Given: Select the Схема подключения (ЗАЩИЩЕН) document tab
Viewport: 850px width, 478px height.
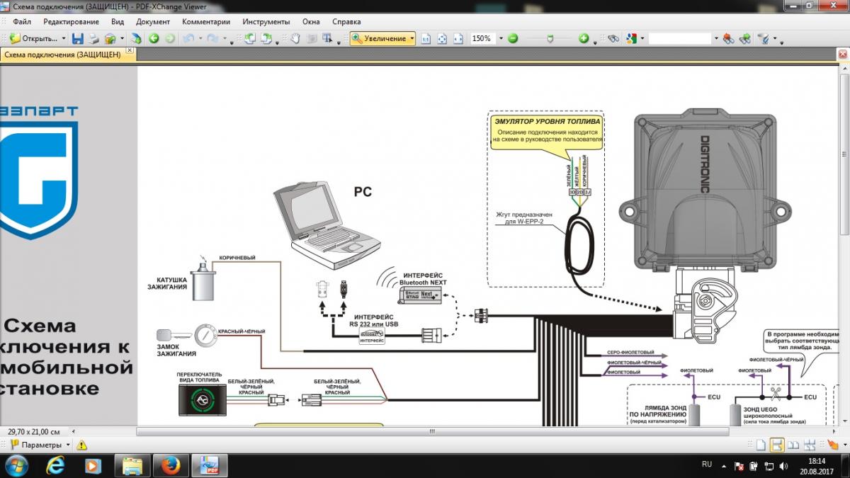Looking at the screenshot, I should (62, 55).
